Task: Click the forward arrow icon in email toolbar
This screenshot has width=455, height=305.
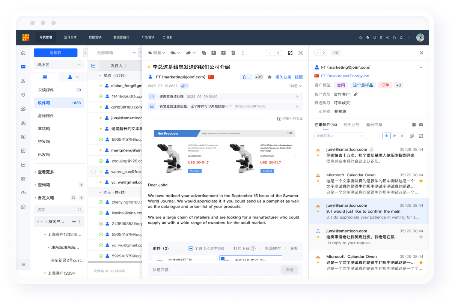Action: (x=188, y=53)
